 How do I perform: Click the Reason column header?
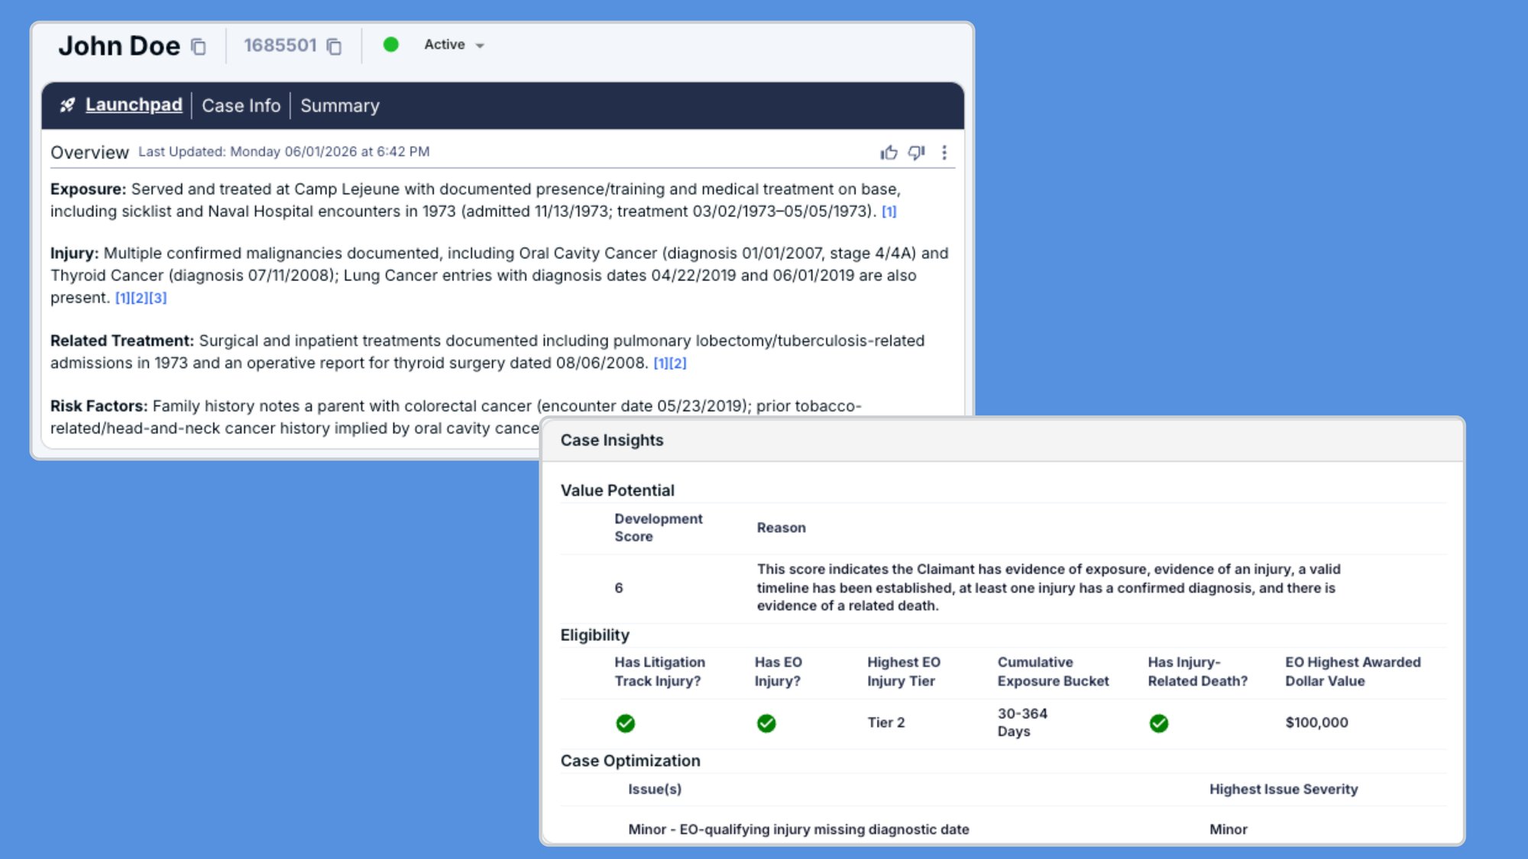tap(781, 528)
